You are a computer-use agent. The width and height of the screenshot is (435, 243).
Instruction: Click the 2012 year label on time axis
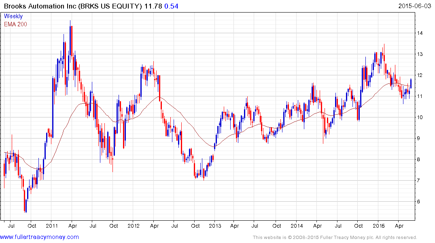point(134,226)
